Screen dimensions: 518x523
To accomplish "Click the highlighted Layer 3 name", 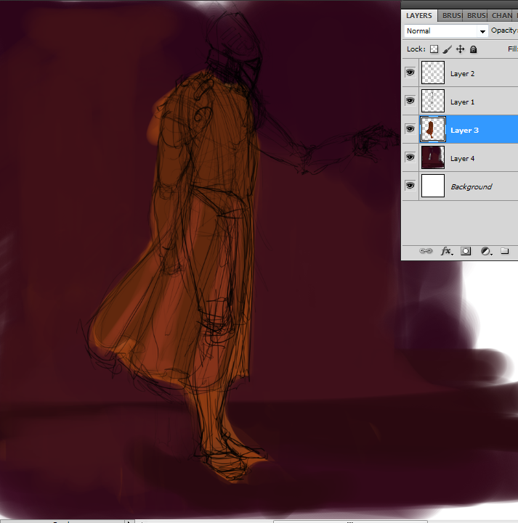I will (464, 131).
